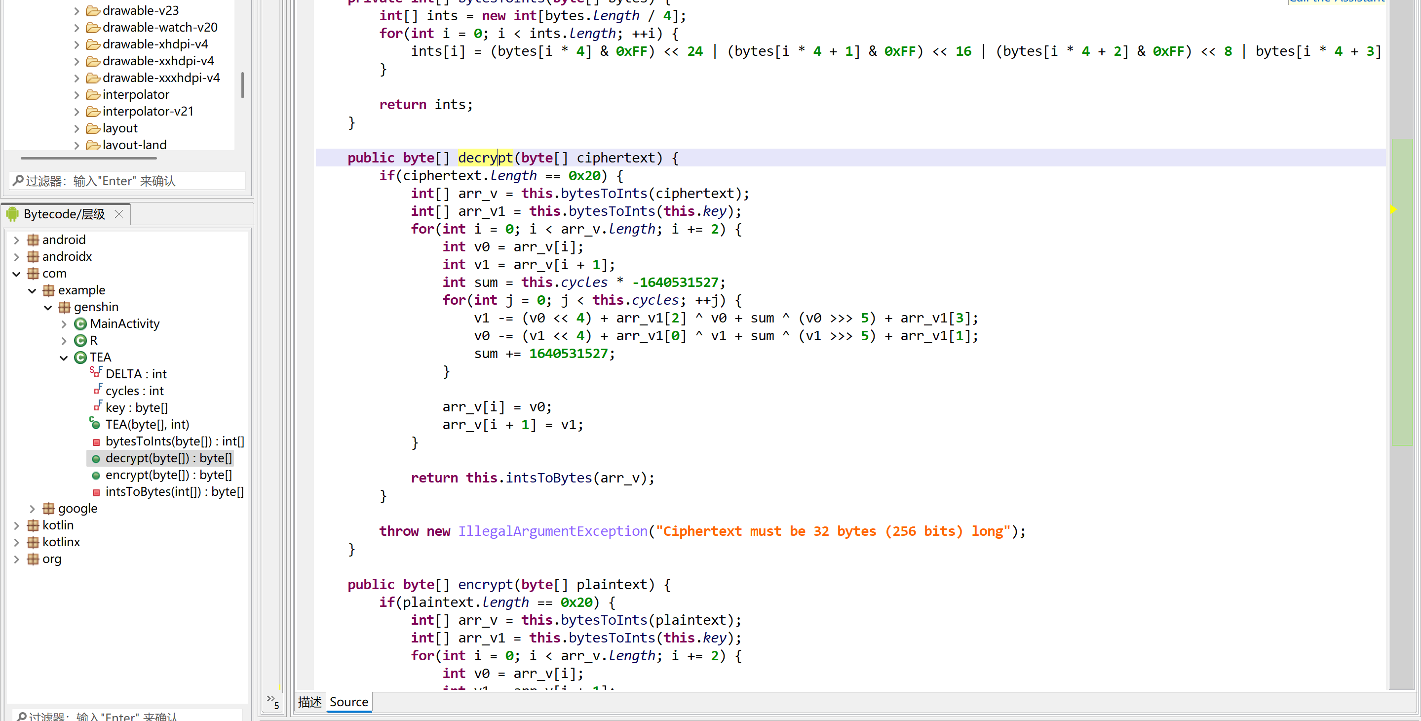Screen dimensions: 1421x721
Task: Click IllegalArgumentException in the code
Action: point(553,531)
